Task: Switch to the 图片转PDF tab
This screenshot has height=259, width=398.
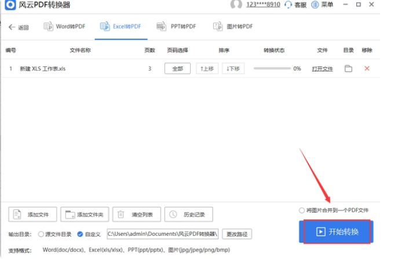Action: [233, 27]
